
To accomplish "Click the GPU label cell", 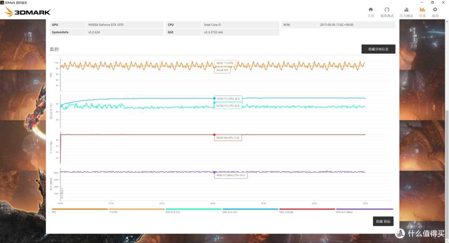I will click(x=67, y=25).
